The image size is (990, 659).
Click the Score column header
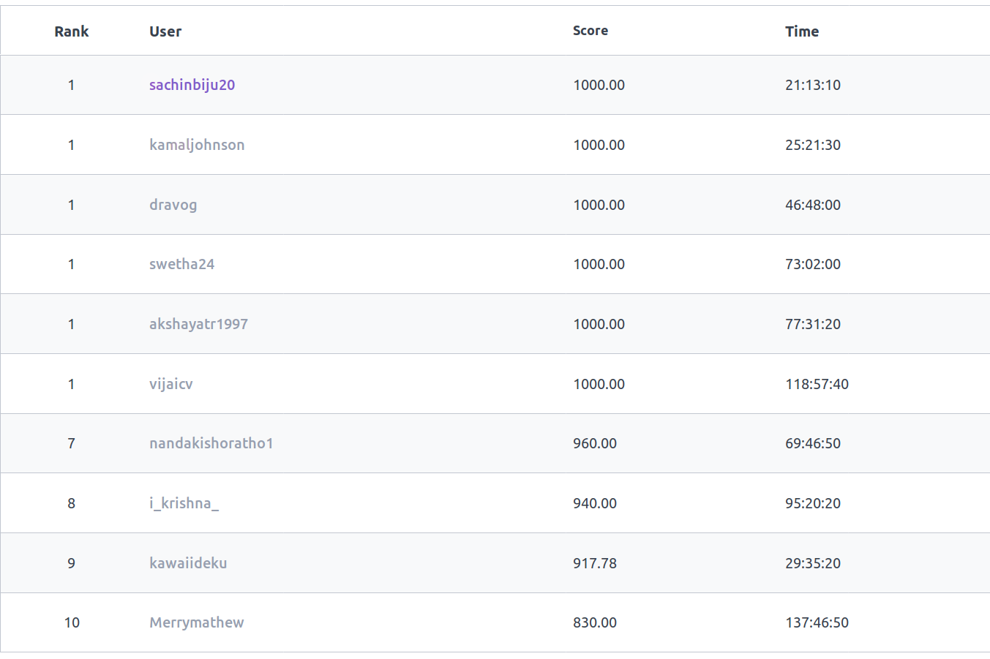(x=590, y=31)
